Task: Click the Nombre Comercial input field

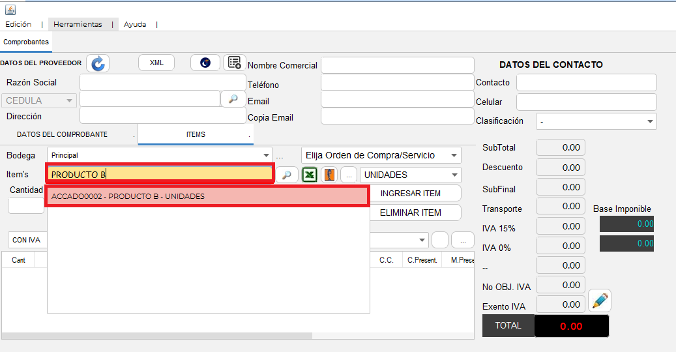Action: 398,65
